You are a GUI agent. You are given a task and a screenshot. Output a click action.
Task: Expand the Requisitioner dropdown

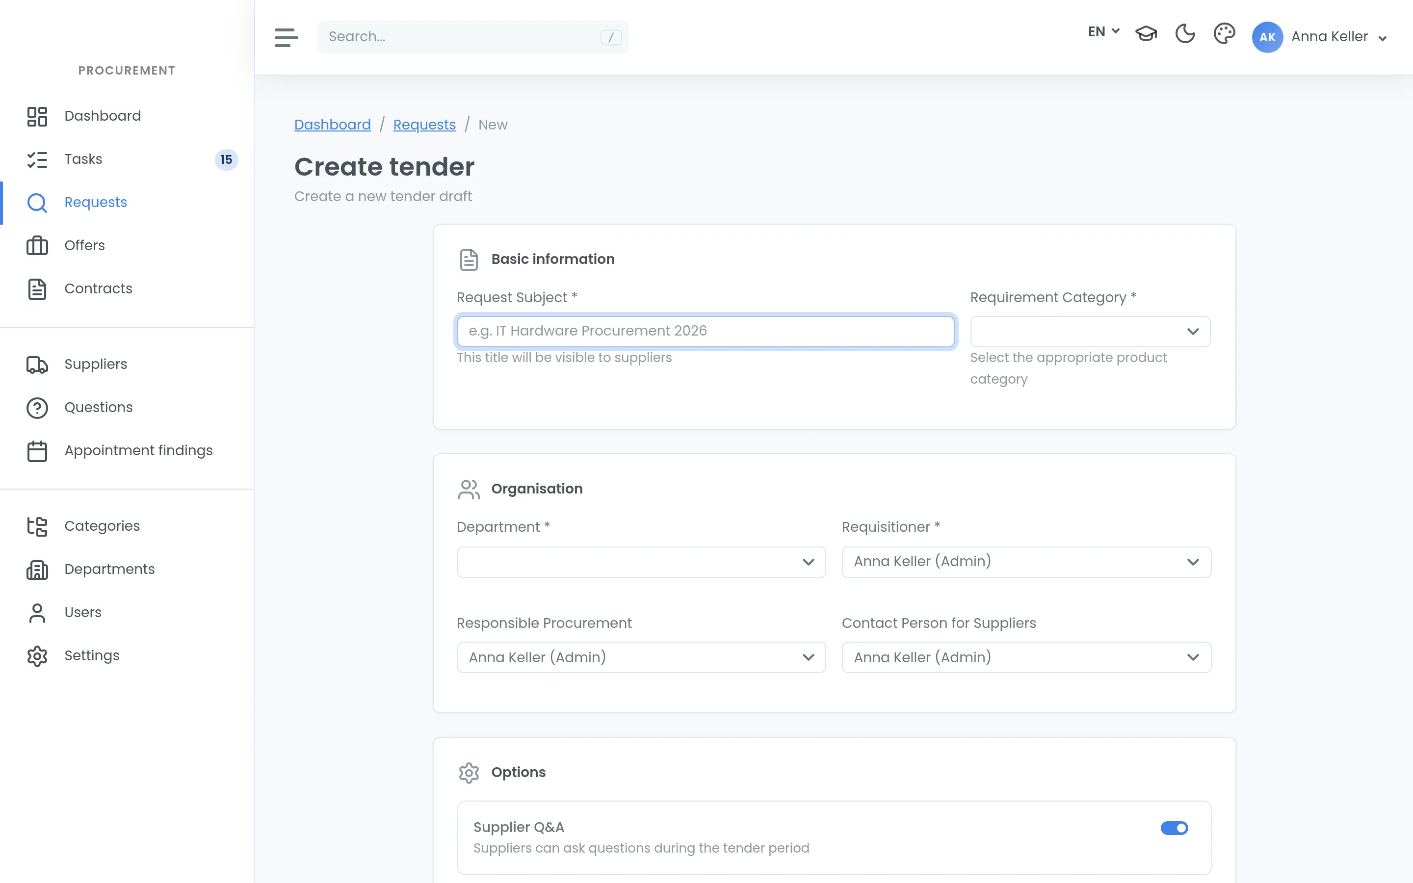click(1026, 562)
